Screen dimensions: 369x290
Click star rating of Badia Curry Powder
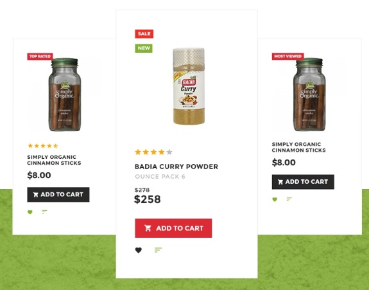[x=153, y=152]
